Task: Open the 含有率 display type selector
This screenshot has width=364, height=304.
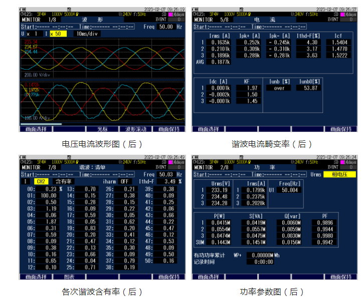Action: [x=63, y=181]
